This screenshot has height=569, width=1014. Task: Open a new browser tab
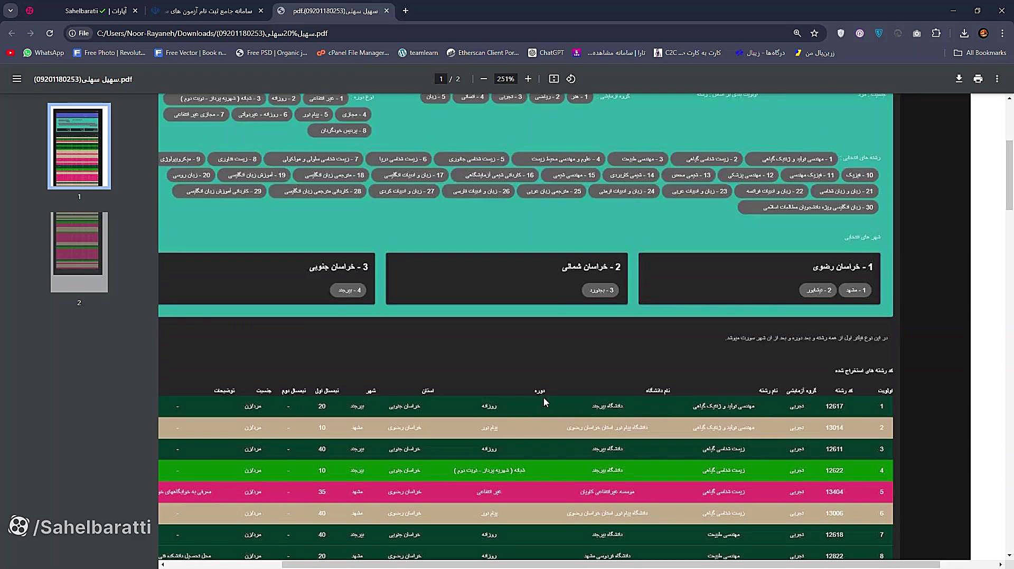coord(405,11)
